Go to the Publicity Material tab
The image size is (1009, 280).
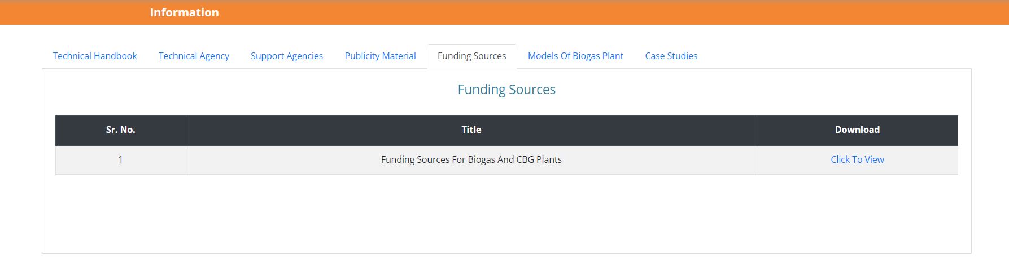tap(380, 56)
